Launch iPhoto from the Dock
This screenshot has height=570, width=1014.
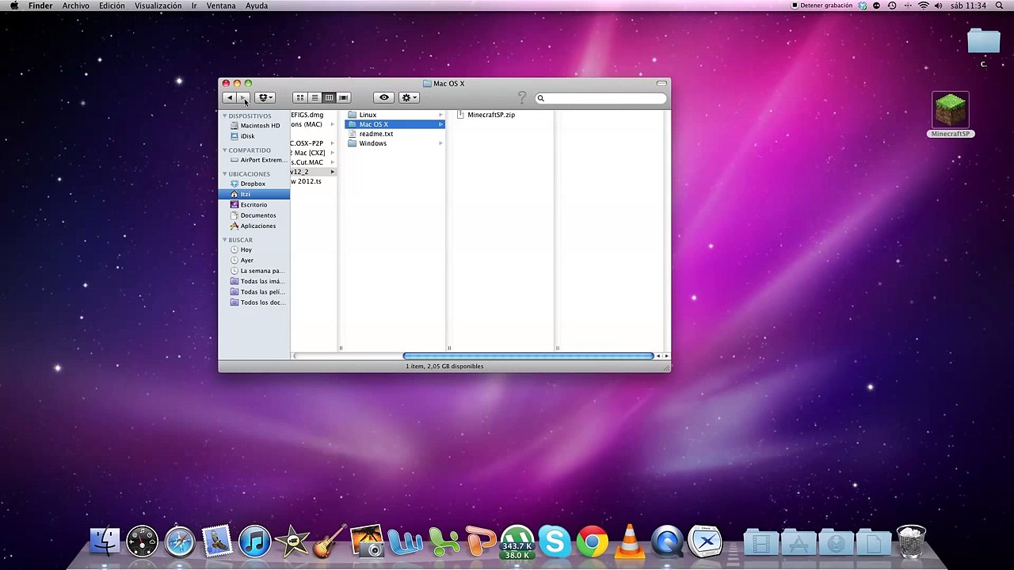[367, 542]
